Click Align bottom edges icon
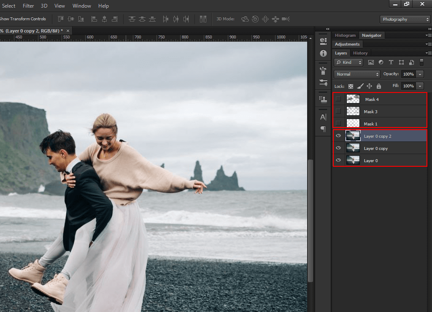The height and width of the screenshot is (312, 432). 81,19
